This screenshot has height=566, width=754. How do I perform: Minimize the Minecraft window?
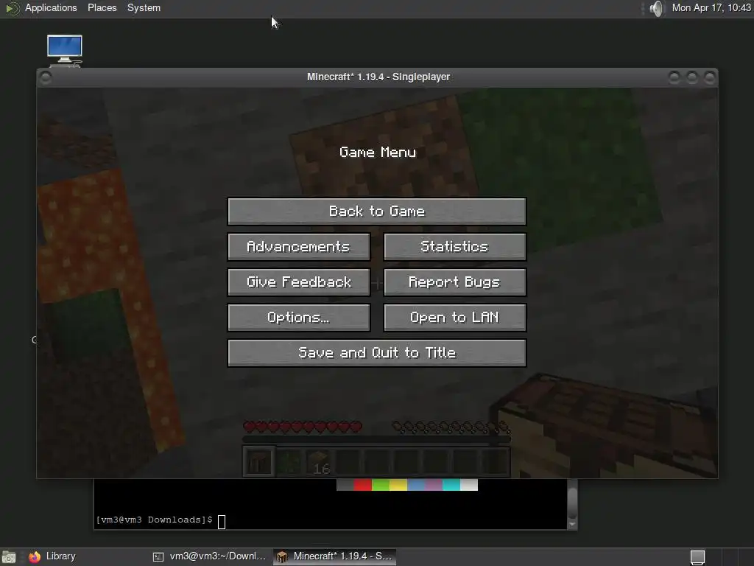tap(674, 77)
